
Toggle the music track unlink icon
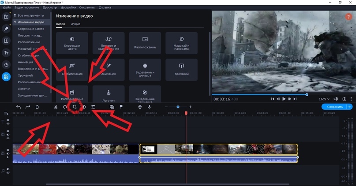click(x=8, y=173)
